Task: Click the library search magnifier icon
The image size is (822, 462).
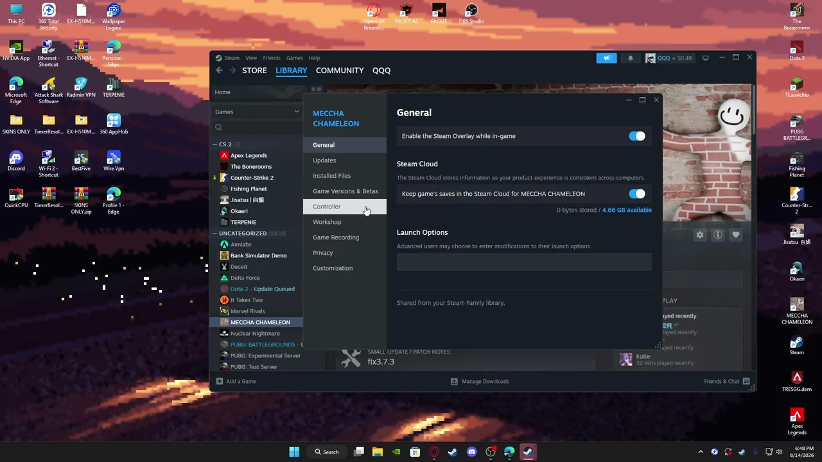Action: pos(218,128)
